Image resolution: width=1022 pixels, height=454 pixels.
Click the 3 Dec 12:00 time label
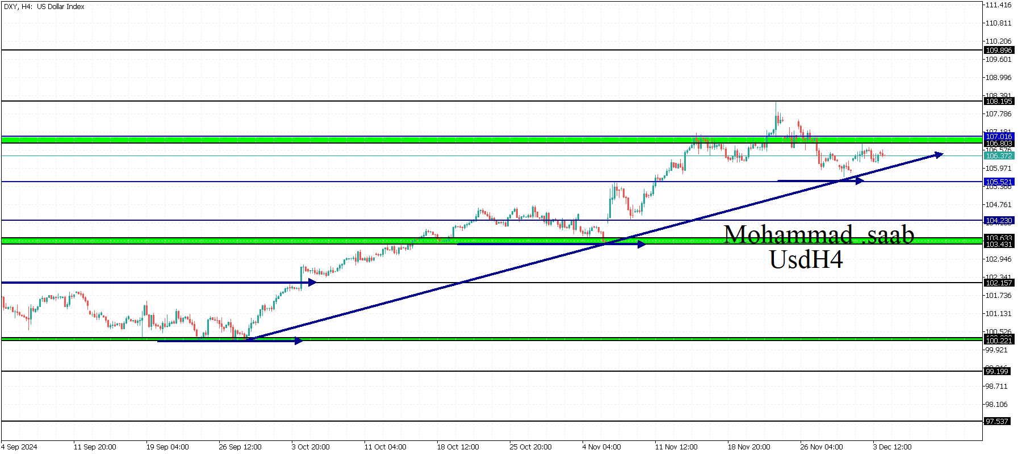click(x=893, y=447)
